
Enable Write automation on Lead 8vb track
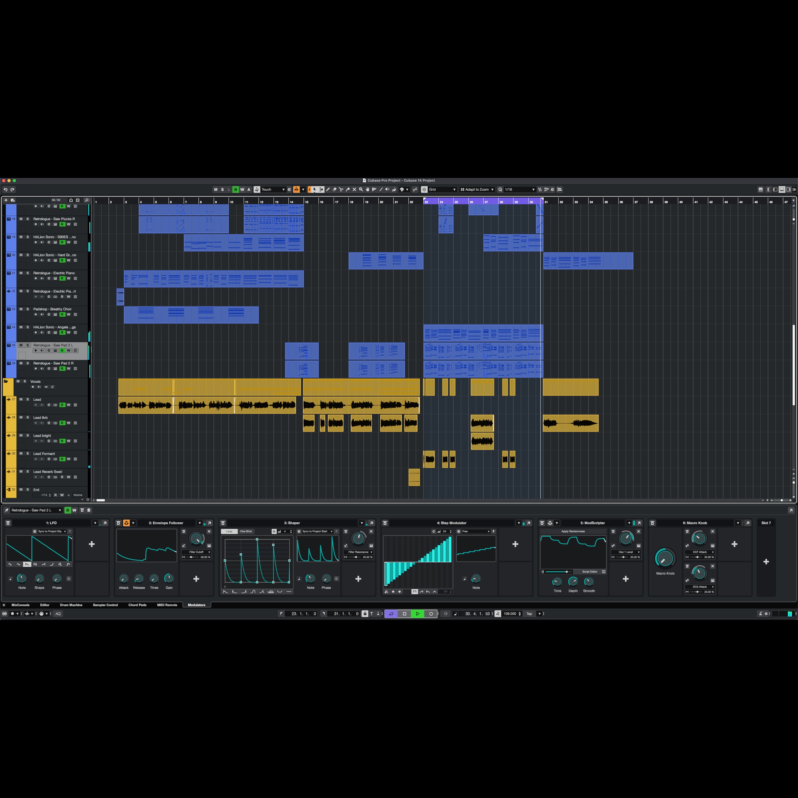69,423
